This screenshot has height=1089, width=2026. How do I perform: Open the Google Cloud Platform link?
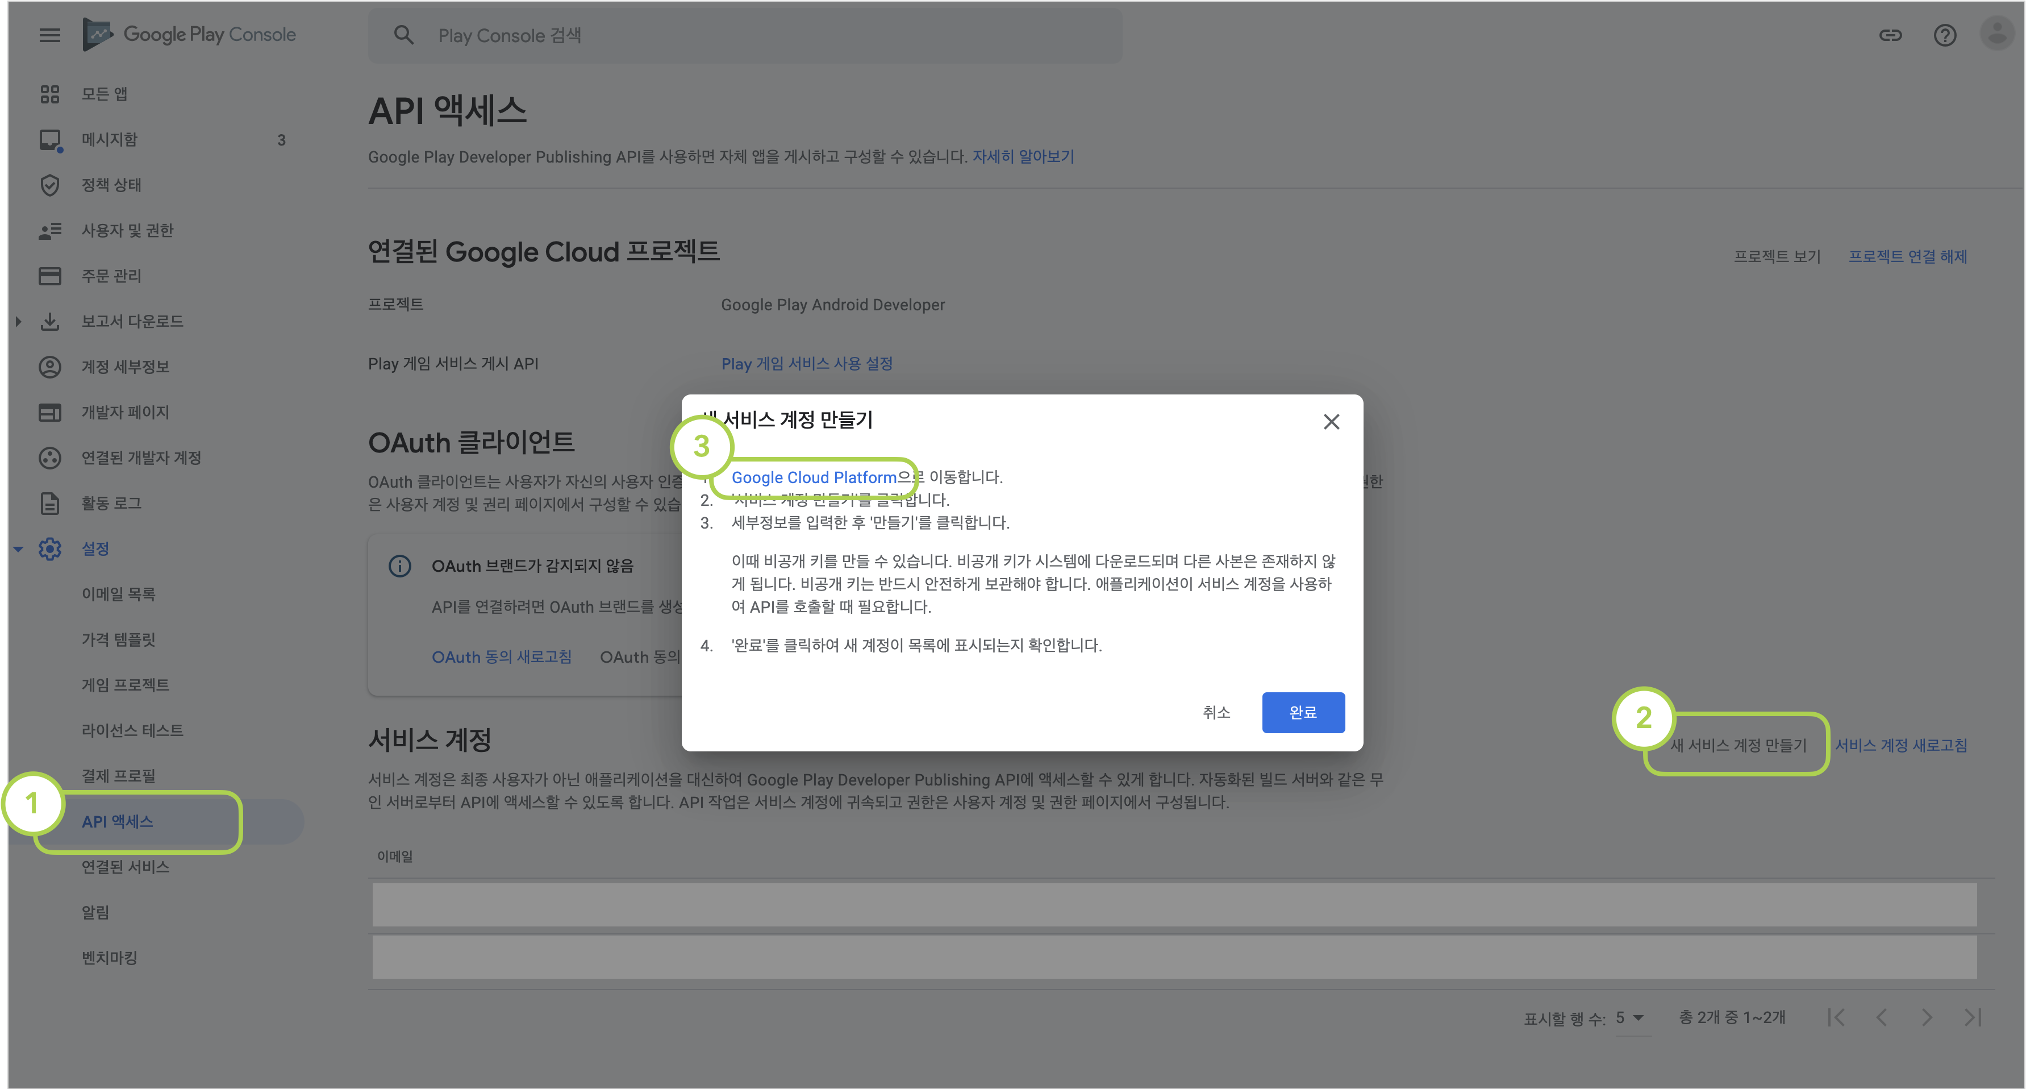click(x=814, y=477)
